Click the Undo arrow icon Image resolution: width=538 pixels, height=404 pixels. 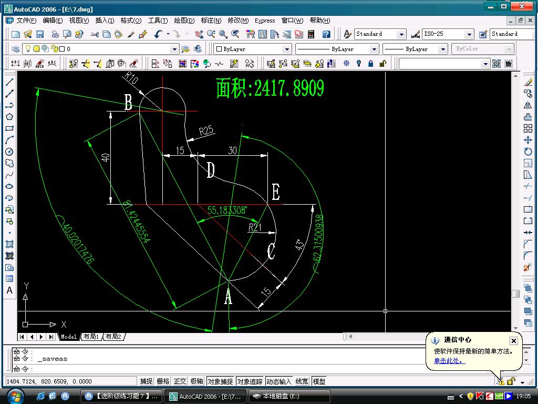point(158,34)
